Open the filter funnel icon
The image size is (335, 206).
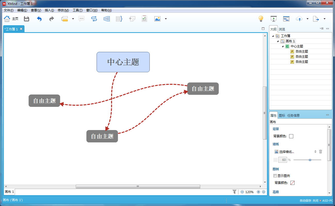[x=234, y=192]
